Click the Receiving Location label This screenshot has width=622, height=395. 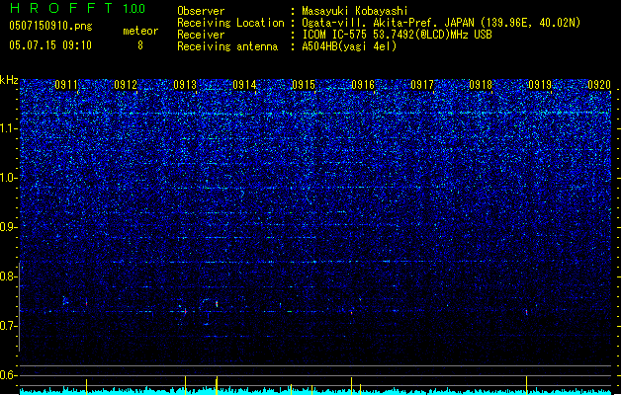[230, 23]
